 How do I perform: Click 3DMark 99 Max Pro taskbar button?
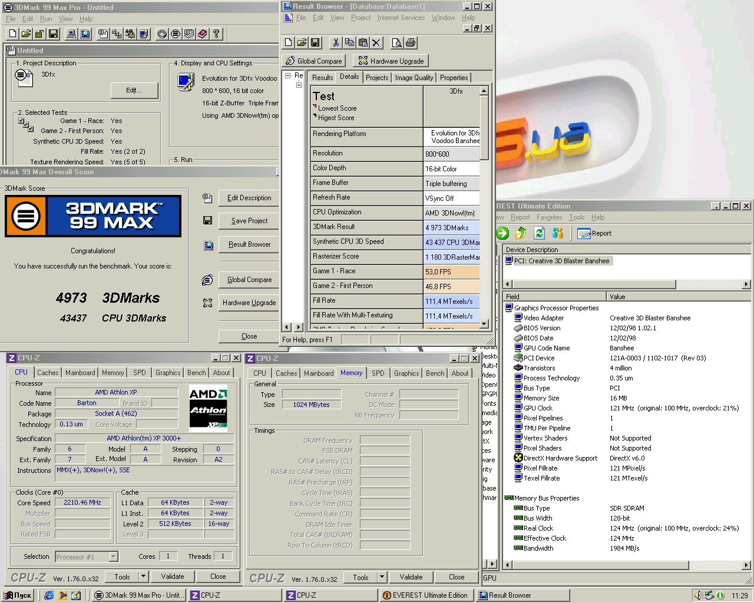pos(139,595)
